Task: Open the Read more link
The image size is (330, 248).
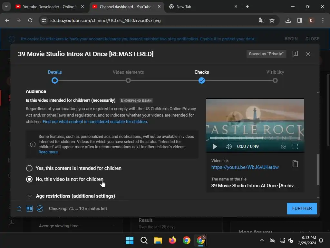Action: click(x=48, y=152)
